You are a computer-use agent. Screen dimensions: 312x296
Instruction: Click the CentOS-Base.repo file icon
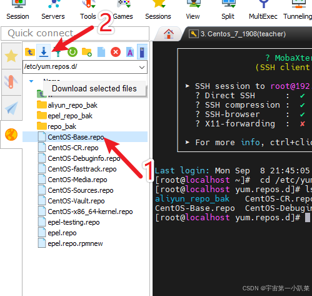point(42,137)
